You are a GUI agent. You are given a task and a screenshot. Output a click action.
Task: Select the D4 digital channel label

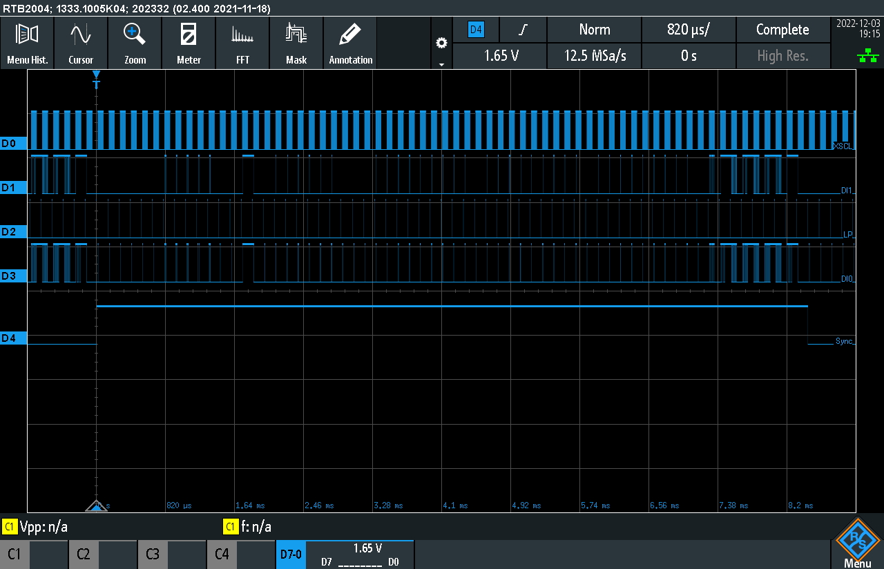(x=13, y=338)
